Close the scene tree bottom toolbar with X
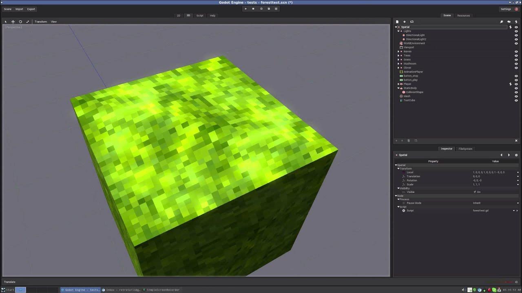 (x=516, y=141)
